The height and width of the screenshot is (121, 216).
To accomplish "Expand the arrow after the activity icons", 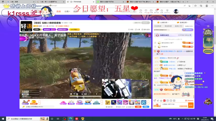I will [x=102, y=102].
